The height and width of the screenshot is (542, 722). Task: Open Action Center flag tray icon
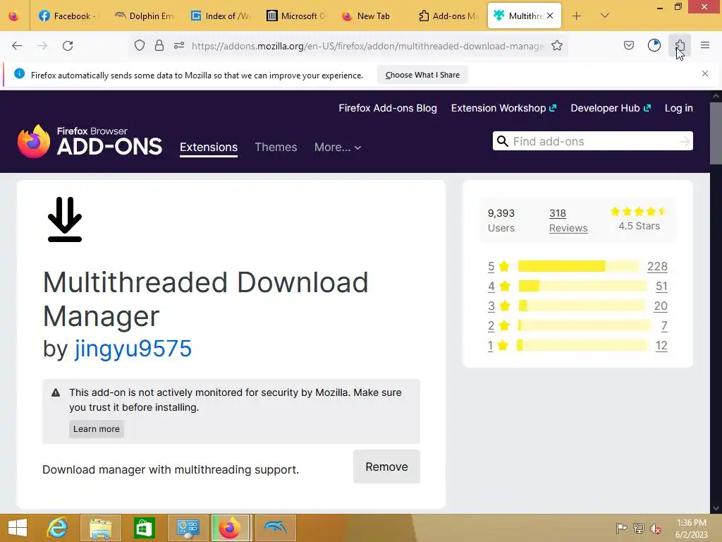pyautogui.click(x=621, y=528)
